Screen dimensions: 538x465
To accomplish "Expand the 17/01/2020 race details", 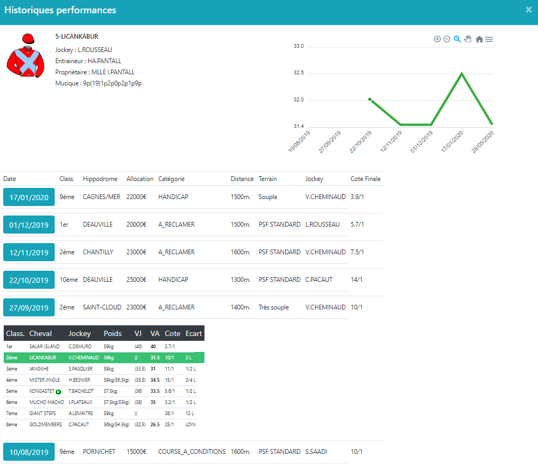I will point(29,197).
